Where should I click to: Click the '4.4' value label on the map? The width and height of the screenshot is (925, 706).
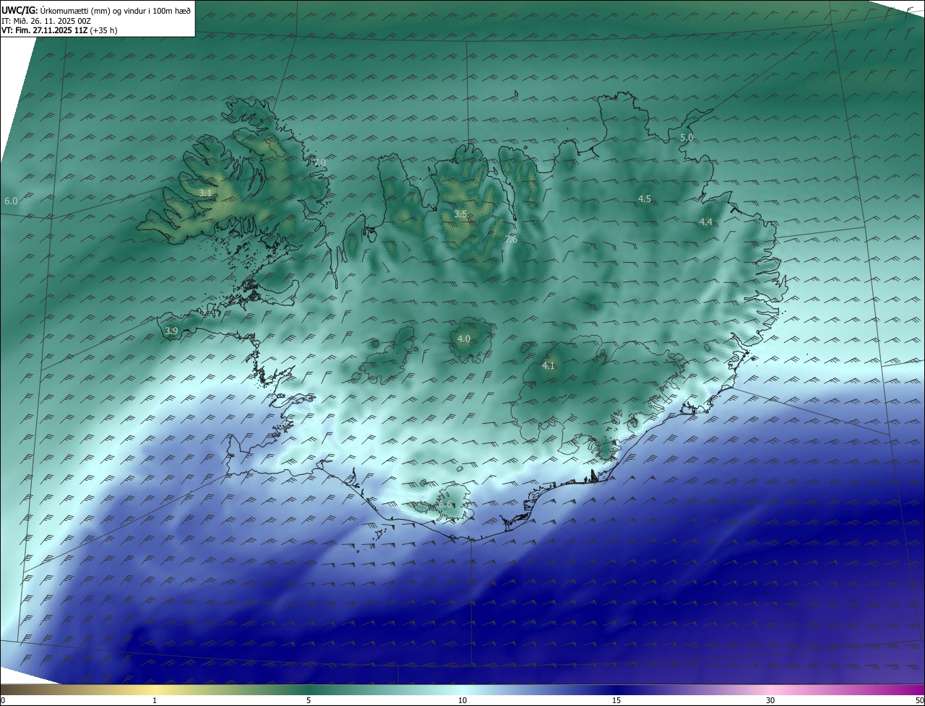coord(706,222)
